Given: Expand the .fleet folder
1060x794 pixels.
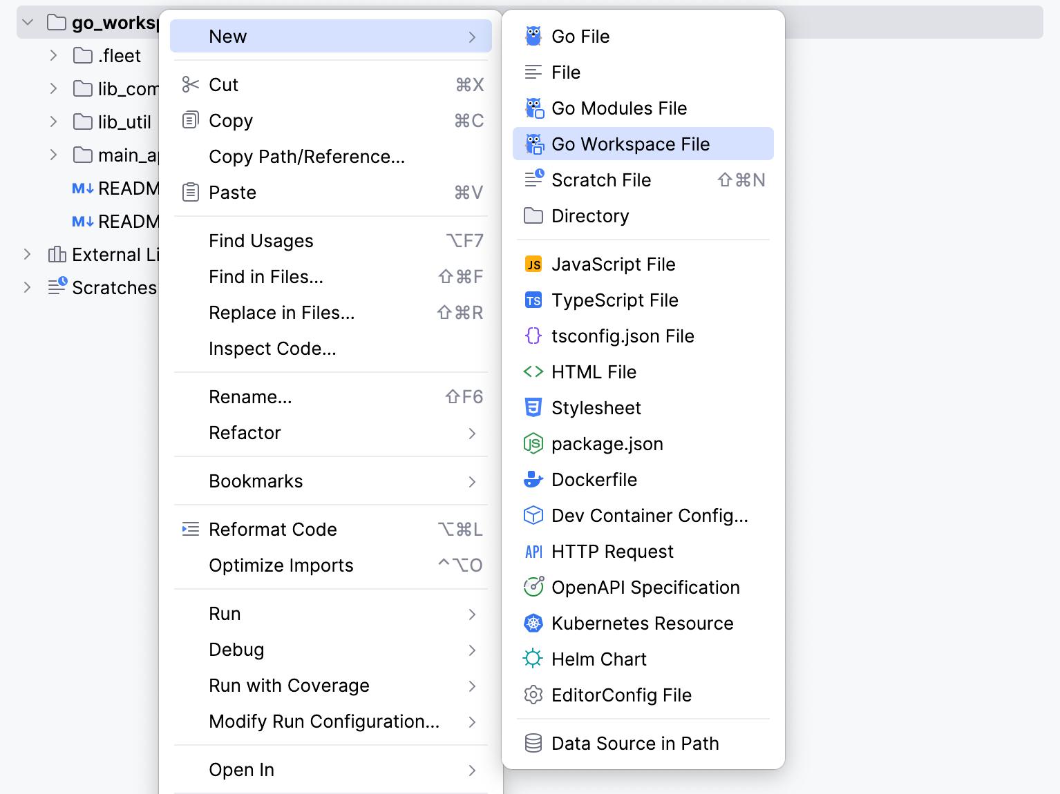Looking at the screenshot, I should [53, 56].
